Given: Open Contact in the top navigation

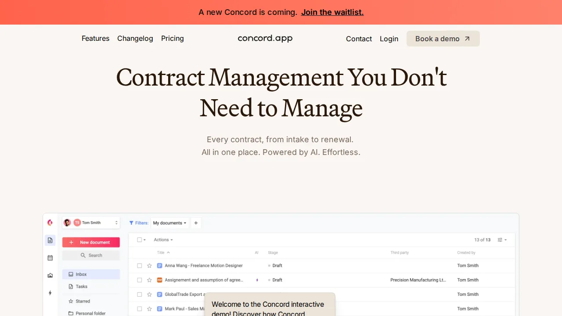Looking at the screenshot, I should tap(359, 39).
